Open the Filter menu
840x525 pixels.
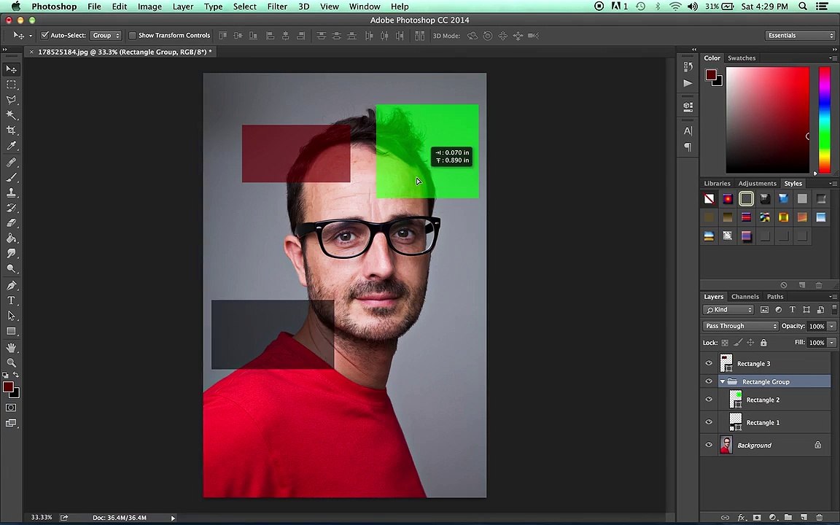point(277,7)
